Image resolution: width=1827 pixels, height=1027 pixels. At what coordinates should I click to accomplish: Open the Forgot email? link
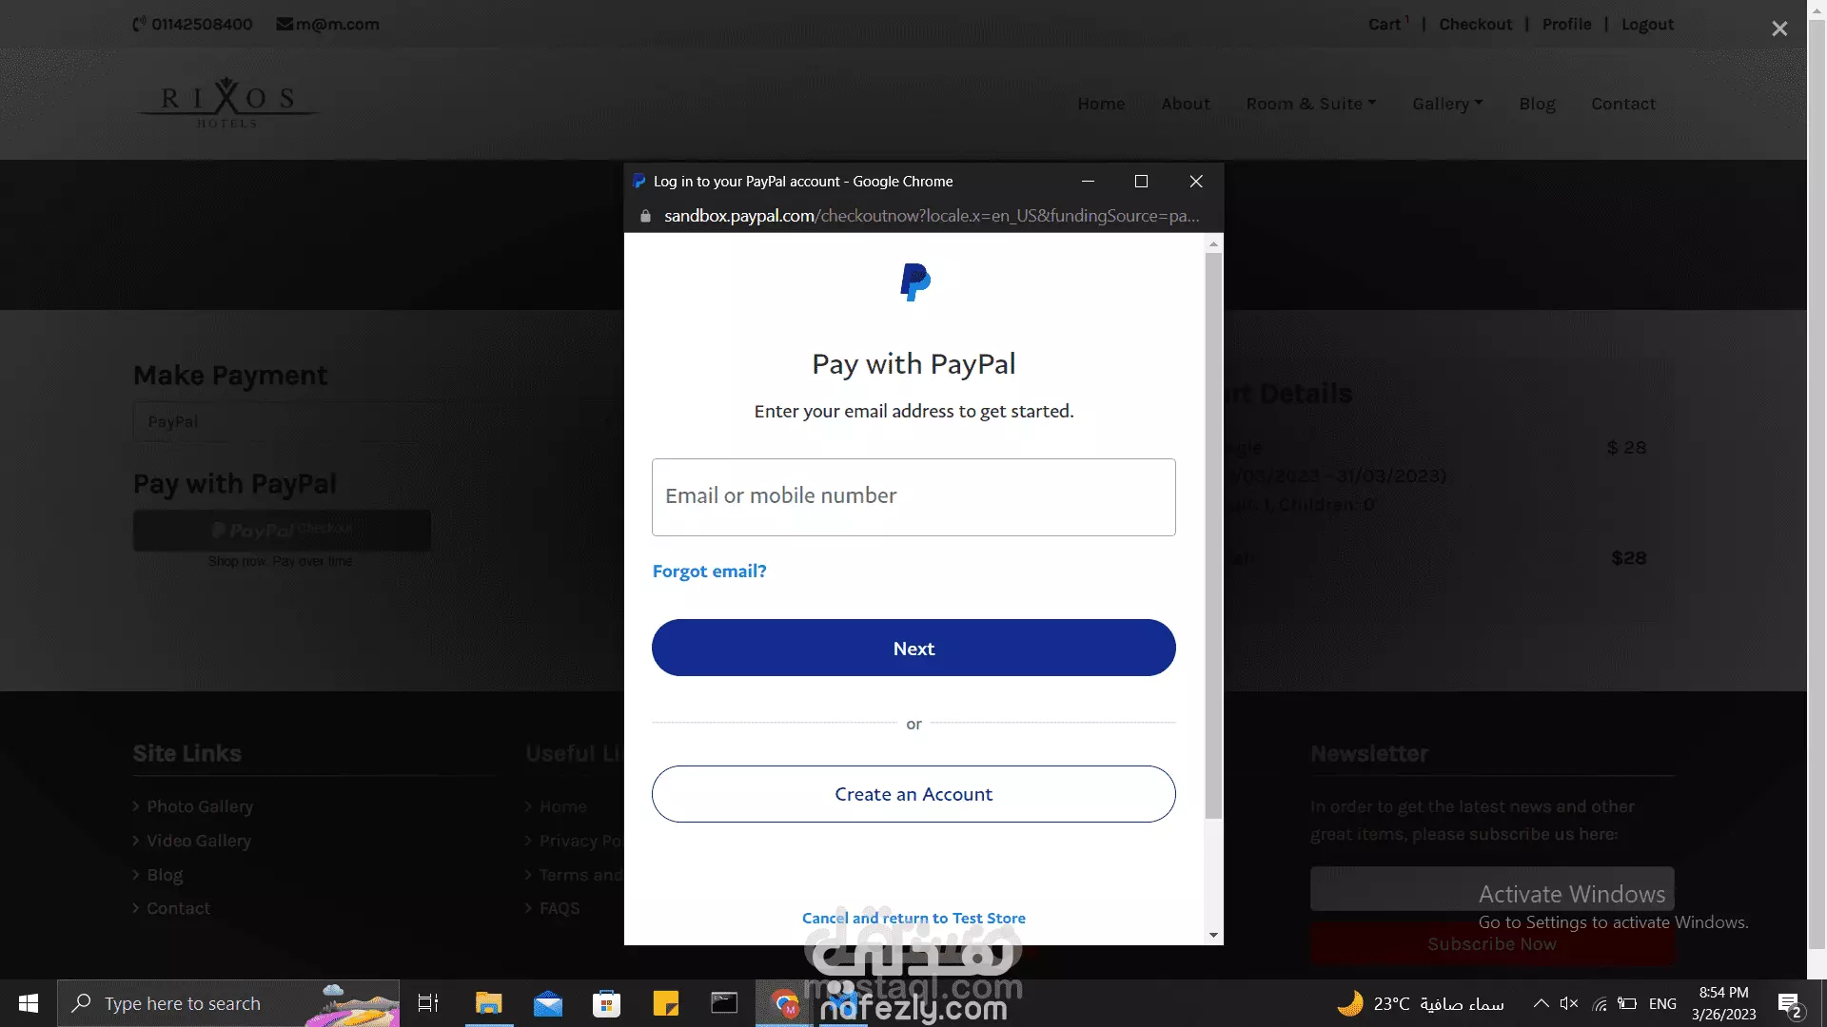709,571
